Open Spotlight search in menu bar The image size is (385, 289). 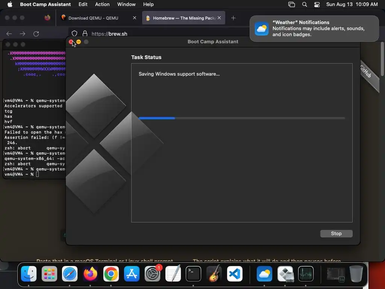[x=305, y=5]
